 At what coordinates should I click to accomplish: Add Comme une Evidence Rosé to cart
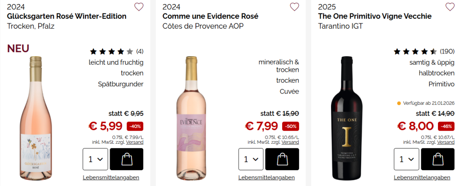point(282,159)
